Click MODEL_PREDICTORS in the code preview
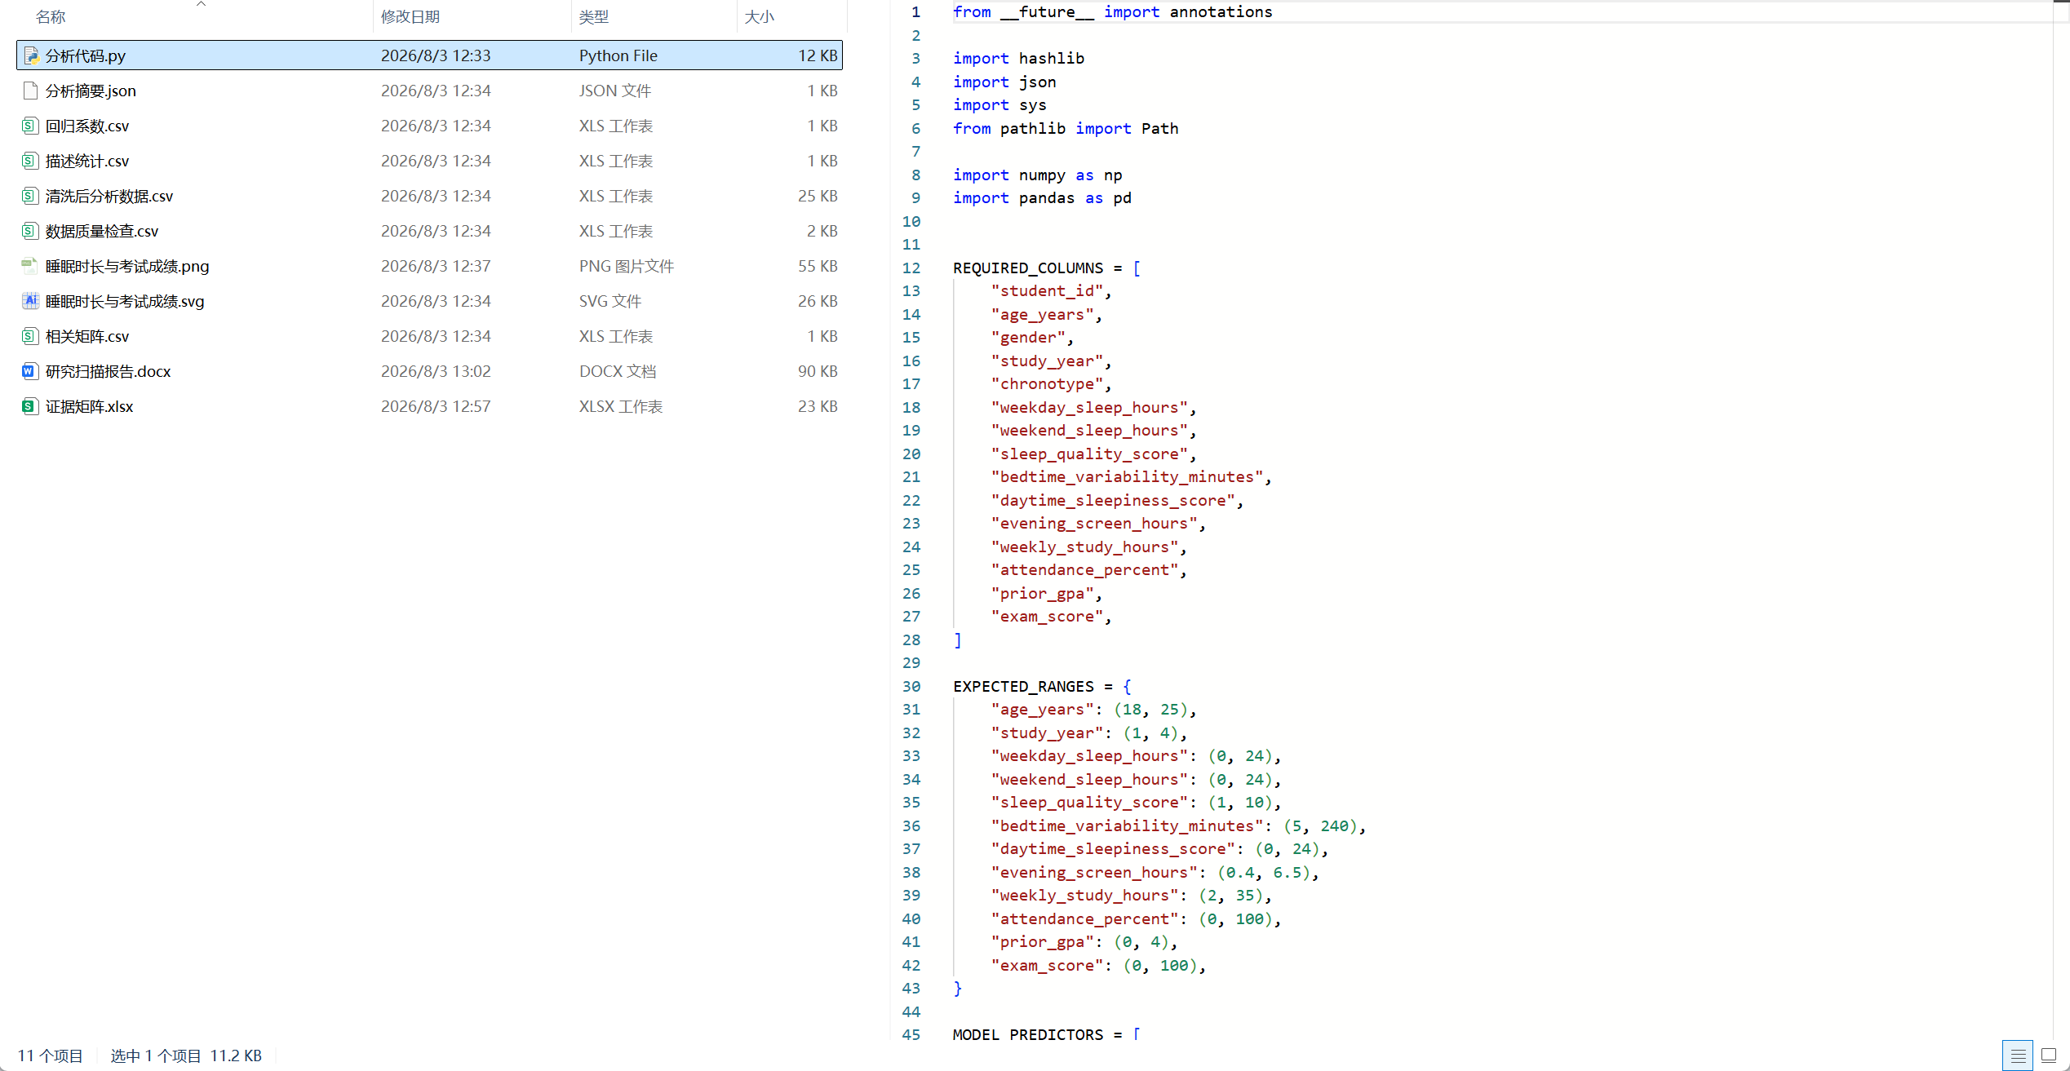 1028,1034
